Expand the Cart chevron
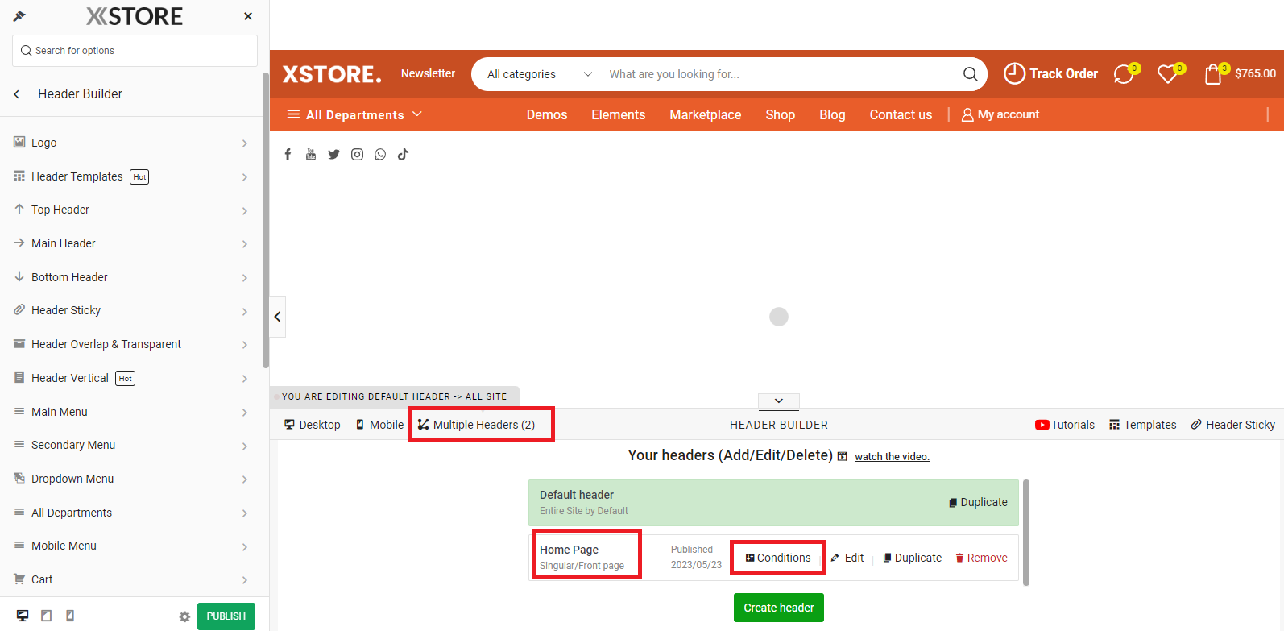The width and height of the screenshot is (1284, 631). click(244, 580)
